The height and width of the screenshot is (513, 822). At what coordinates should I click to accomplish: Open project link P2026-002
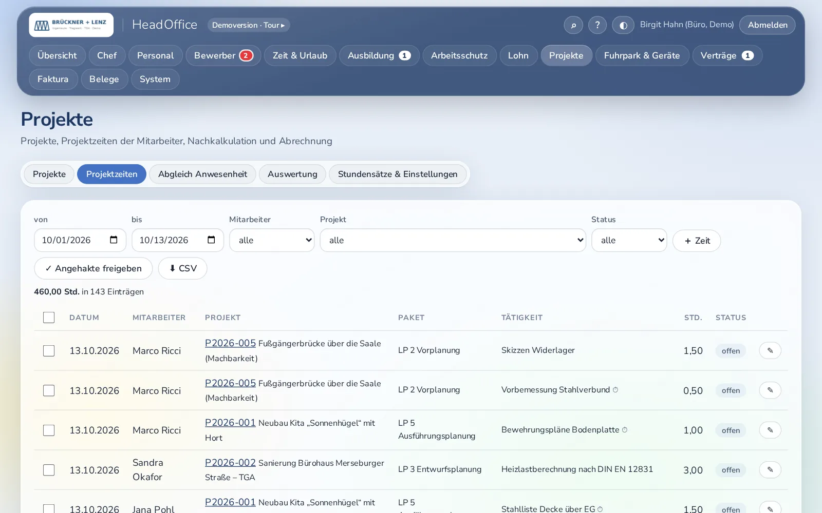[x=230, y=462]
